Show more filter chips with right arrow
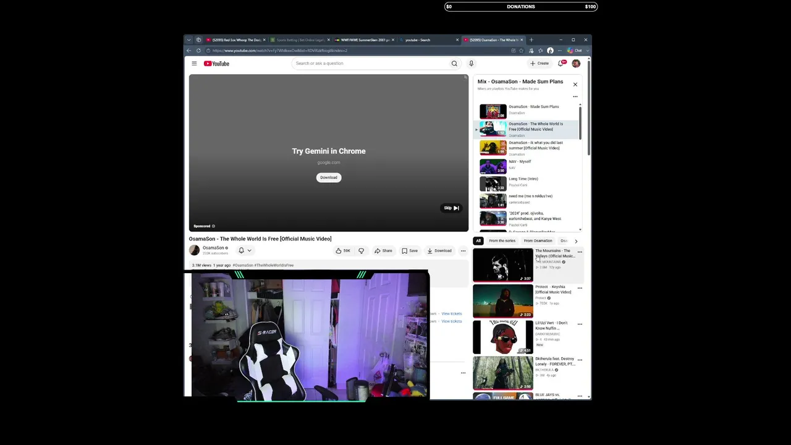791x445 pixels. [576, 241]
